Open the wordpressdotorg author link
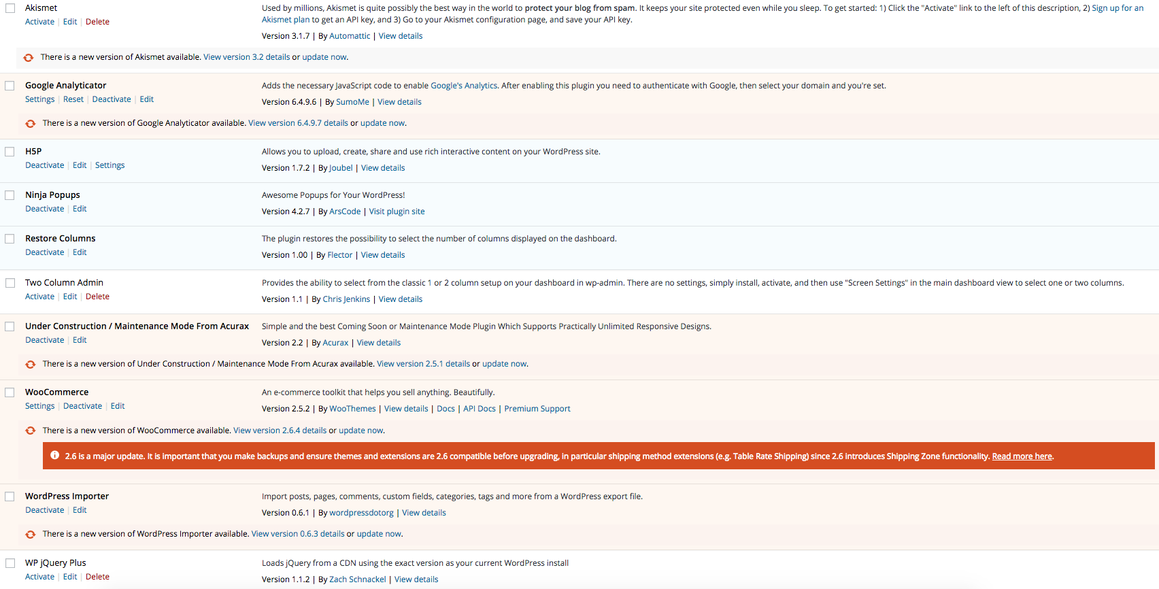 click(361, 513)
